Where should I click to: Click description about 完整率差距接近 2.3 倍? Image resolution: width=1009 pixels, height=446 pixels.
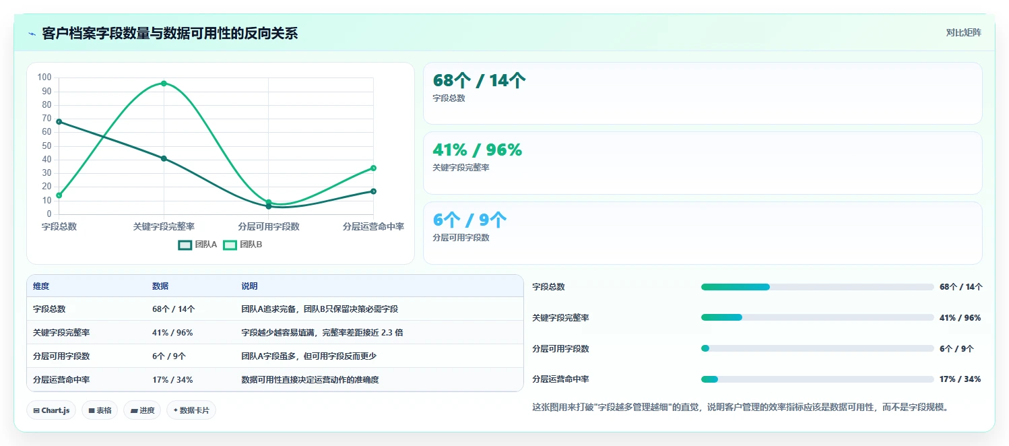(322, 333)
